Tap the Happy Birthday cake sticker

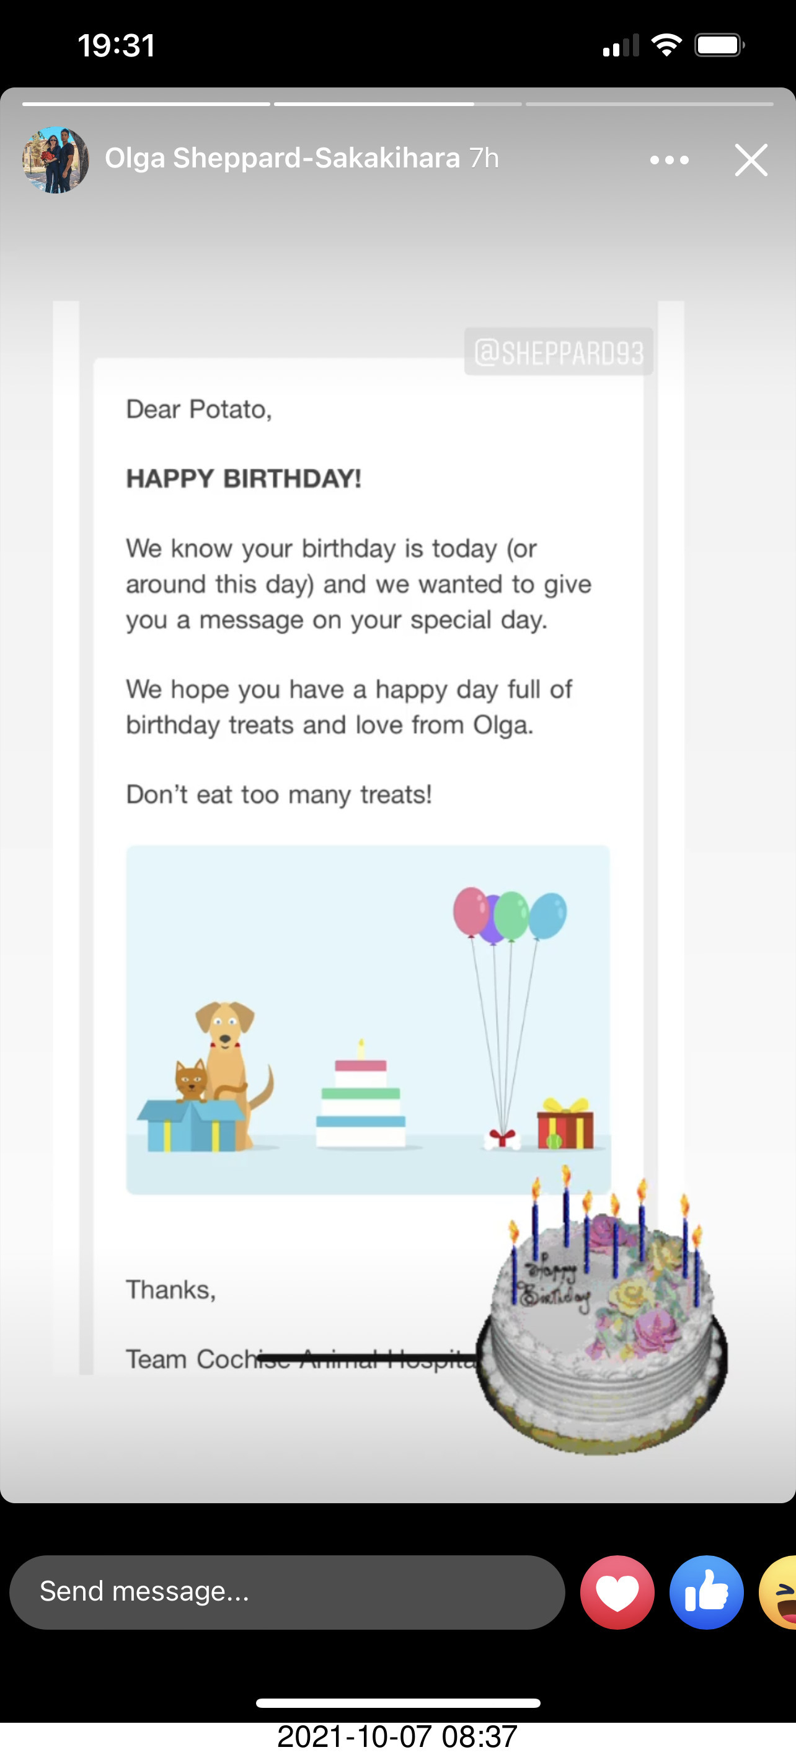pos(602,1315)
